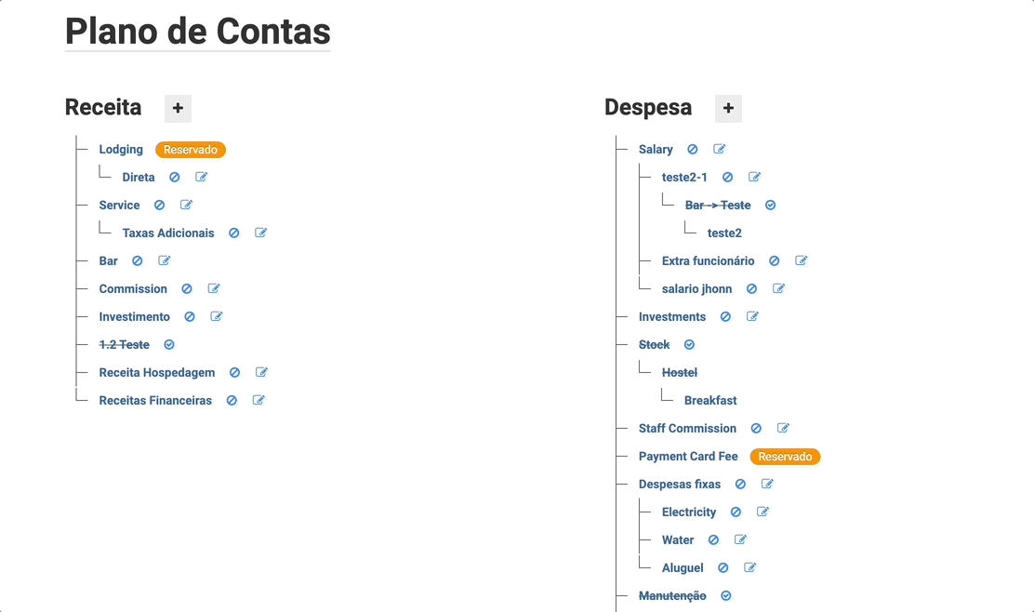Disable the Service account

pos(160,206)
